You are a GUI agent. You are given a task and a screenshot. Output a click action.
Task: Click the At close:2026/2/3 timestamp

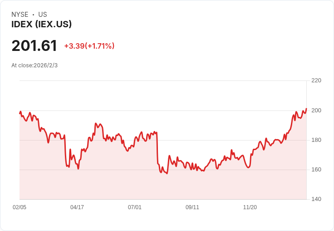[x=34, y=65]
